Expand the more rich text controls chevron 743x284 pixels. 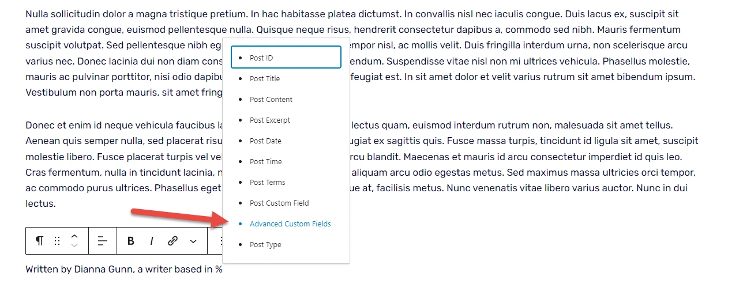193,241
